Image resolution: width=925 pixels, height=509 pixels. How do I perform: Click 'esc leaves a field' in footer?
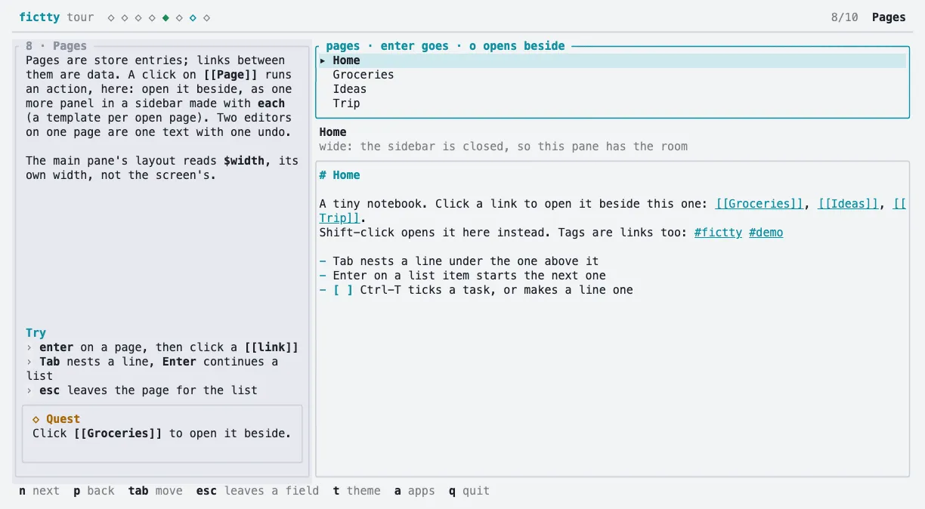pyautogui.click(x=258, y=491)
